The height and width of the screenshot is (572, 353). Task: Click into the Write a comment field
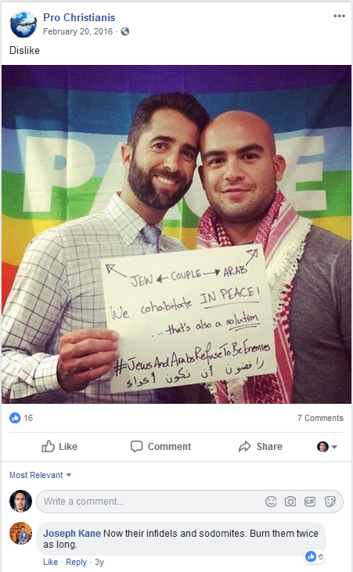[x=189, y=502]
